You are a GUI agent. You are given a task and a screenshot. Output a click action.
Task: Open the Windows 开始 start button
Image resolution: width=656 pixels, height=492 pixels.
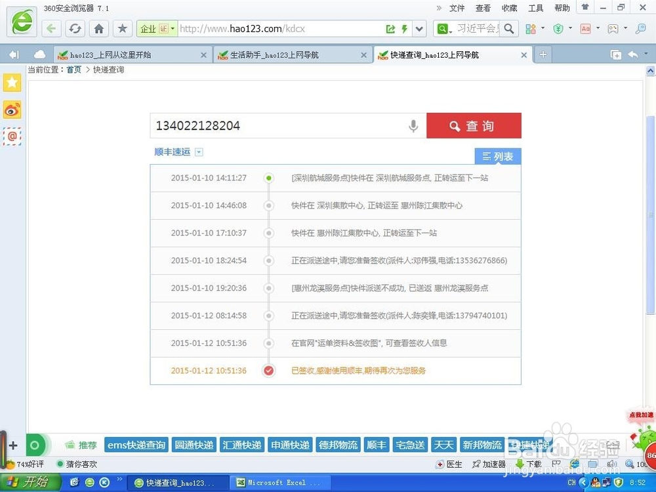click(x=31, y=482)
